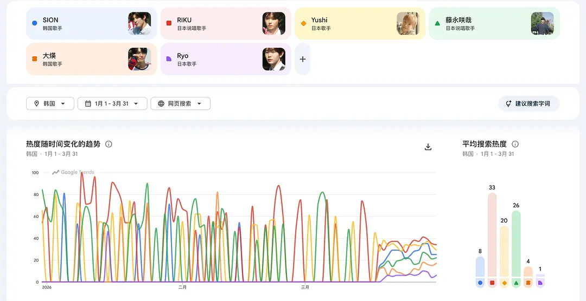
Task: Click orange diamond icon below average bars
Action: 504,283
